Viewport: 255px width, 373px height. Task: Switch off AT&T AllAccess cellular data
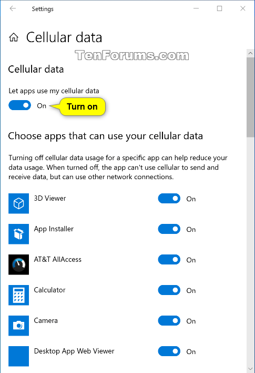(169, 260)
